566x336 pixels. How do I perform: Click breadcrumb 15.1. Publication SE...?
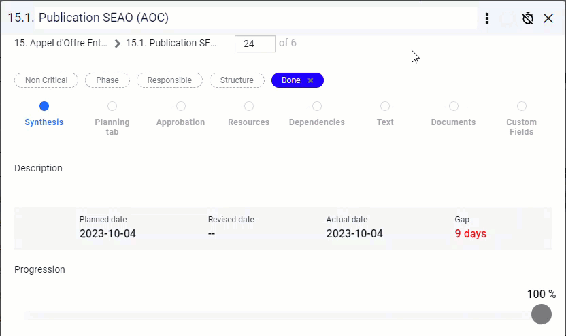click(171, 43)
